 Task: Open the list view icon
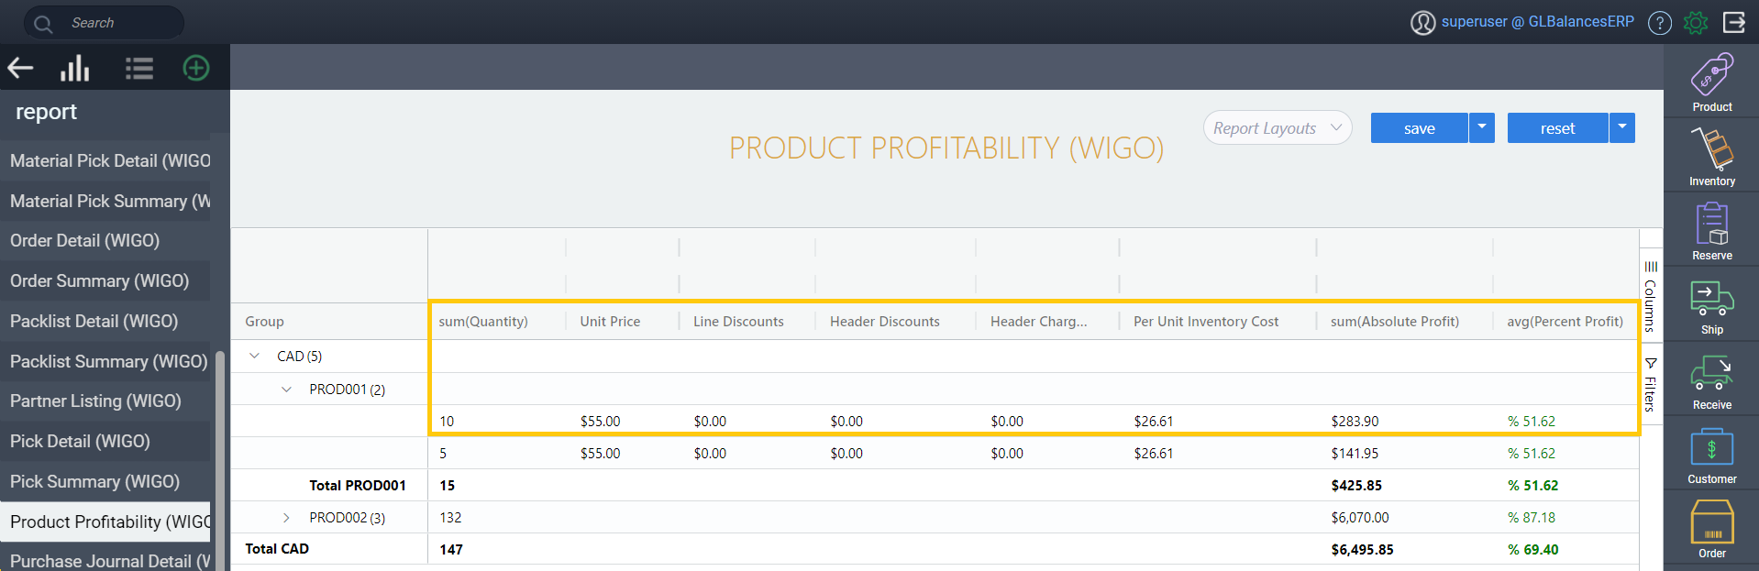[139, 68]
